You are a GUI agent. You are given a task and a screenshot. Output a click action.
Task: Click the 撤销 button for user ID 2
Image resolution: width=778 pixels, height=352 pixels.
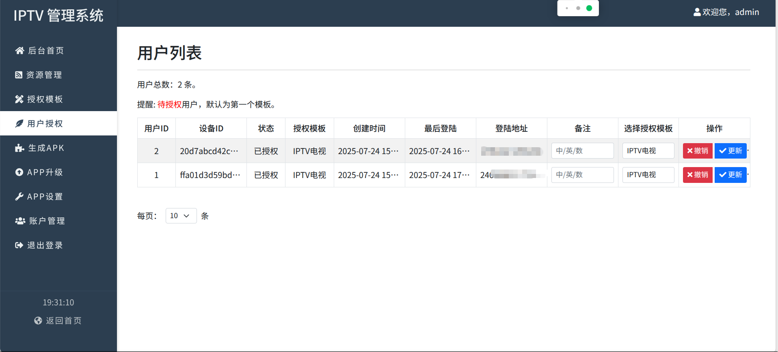(698, 151)
